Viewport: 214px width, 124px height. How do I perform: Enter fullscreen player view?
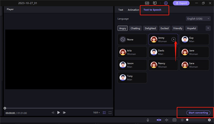click(110, 113)
